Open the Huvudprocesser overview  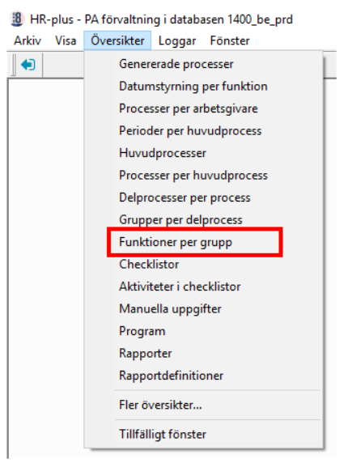204,153
